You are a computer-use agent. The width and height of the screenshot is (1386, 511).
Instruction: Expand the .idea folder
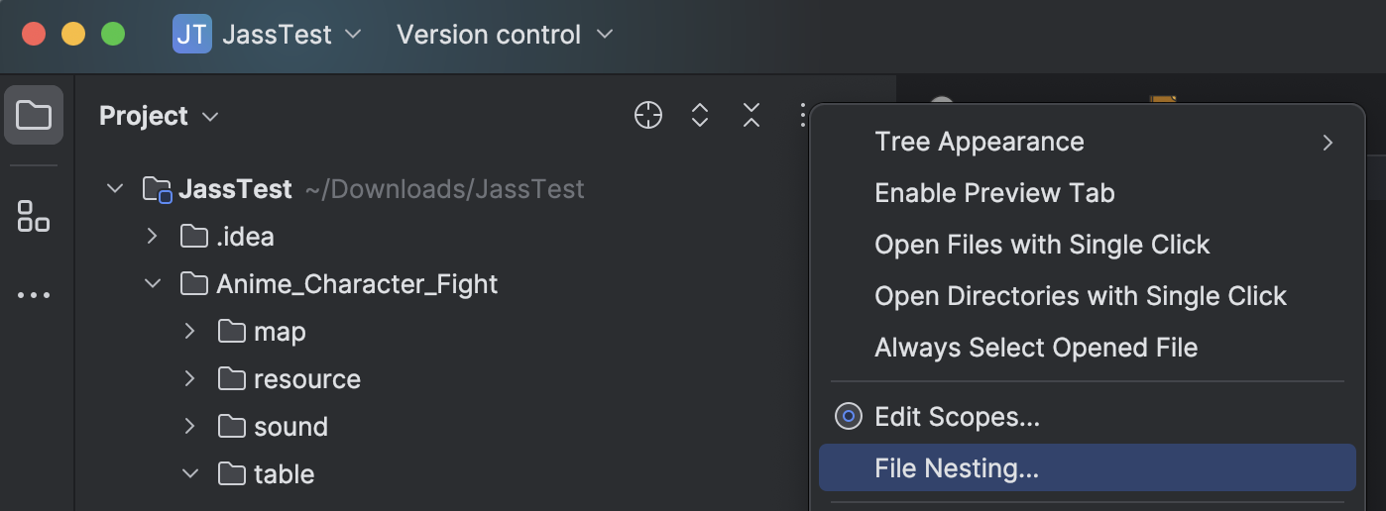153,238
